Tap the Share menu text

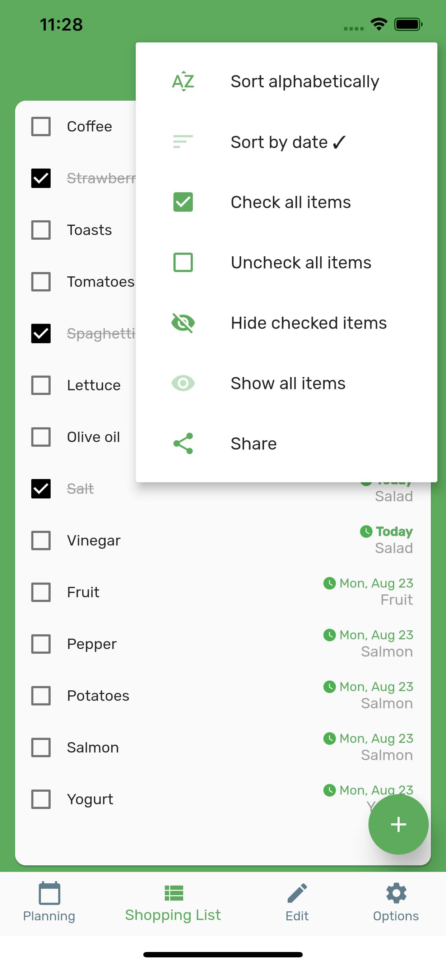(254, 443)
